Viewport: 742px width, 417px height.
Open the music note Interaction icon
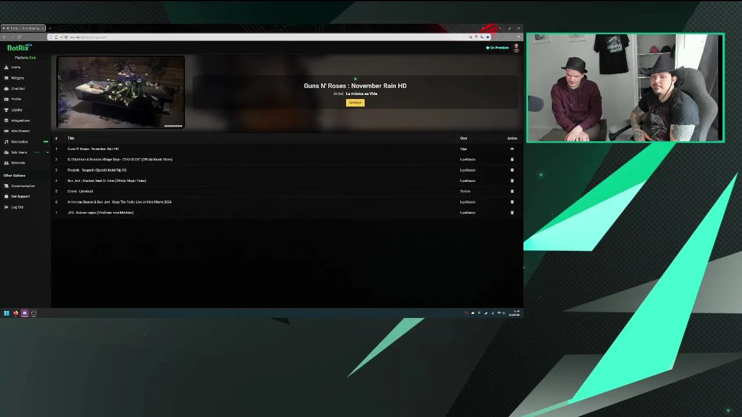tap(6, 141)
